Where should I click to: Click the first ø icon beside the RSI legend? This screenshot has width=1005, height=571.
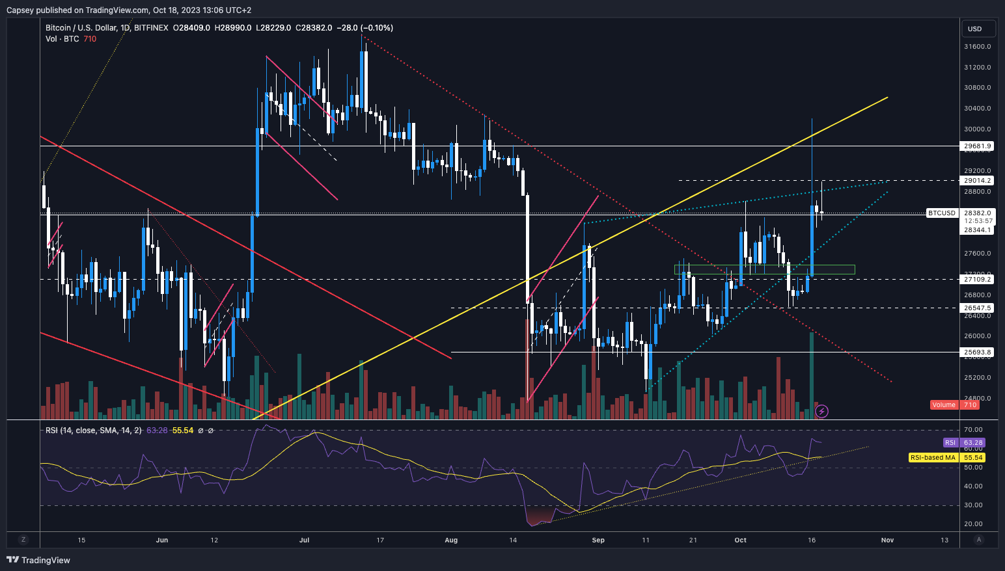201,431
